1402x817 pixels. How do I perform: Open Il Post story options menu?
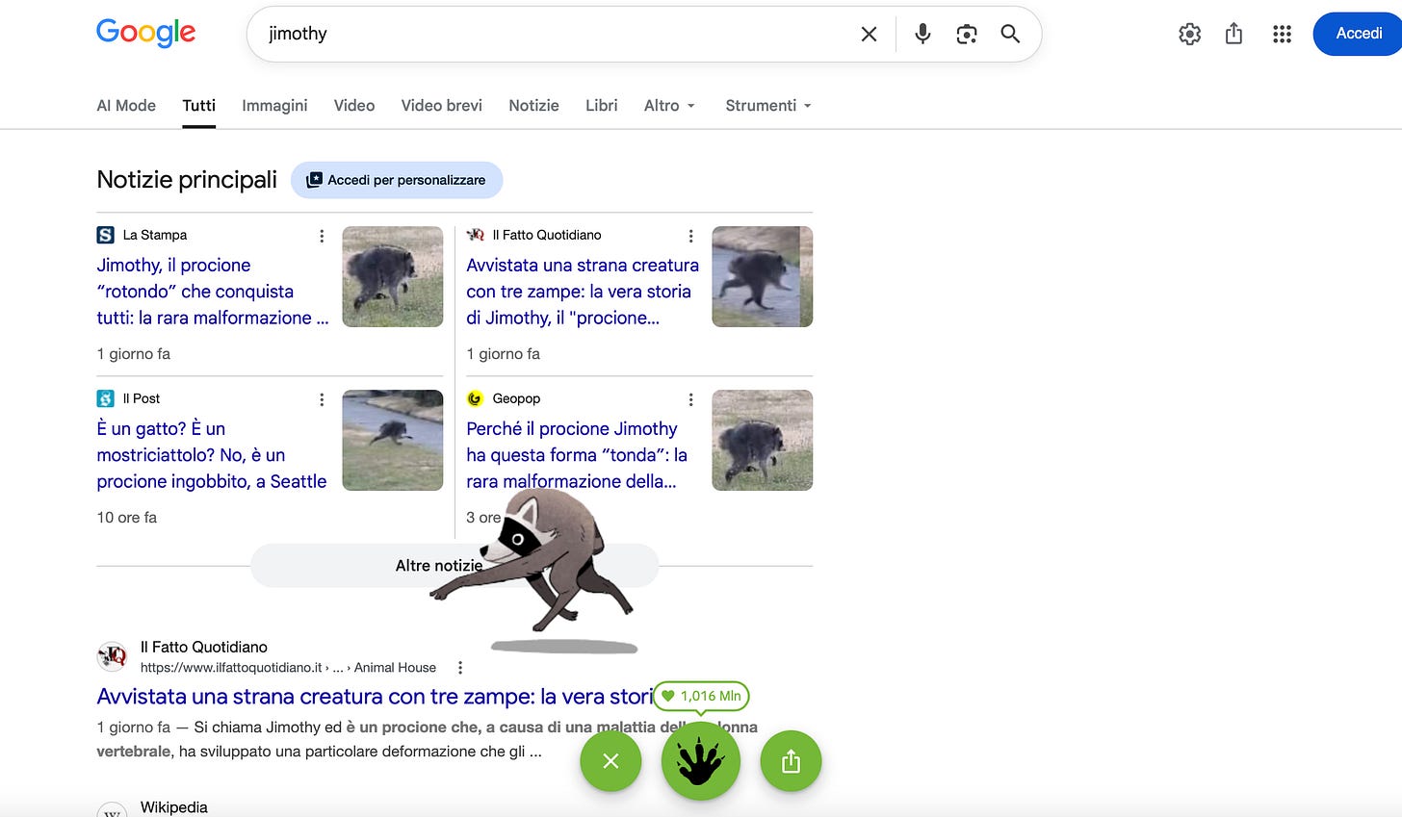322,399
